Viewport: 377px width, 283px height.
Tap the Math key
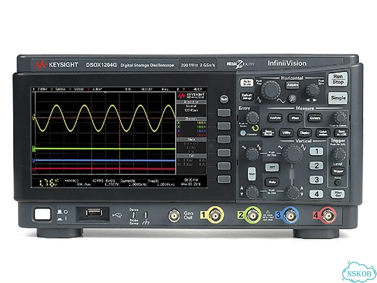(252, 173)
